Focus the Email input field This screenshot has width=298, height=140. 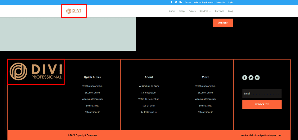coord(262,94)
